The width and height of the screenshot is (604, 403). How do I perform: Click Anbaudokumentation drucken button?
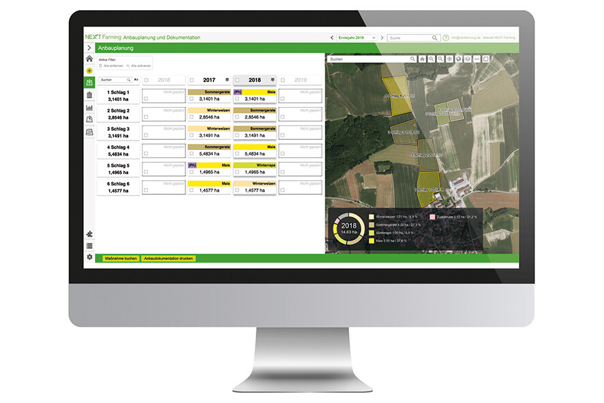pos(168,258)
